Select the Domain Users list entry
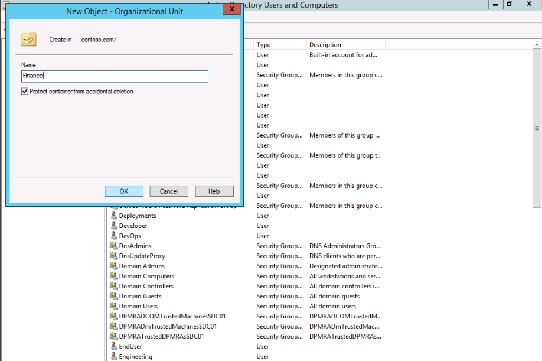The height and width of the screenshot is (361, 542). (138, 306)
